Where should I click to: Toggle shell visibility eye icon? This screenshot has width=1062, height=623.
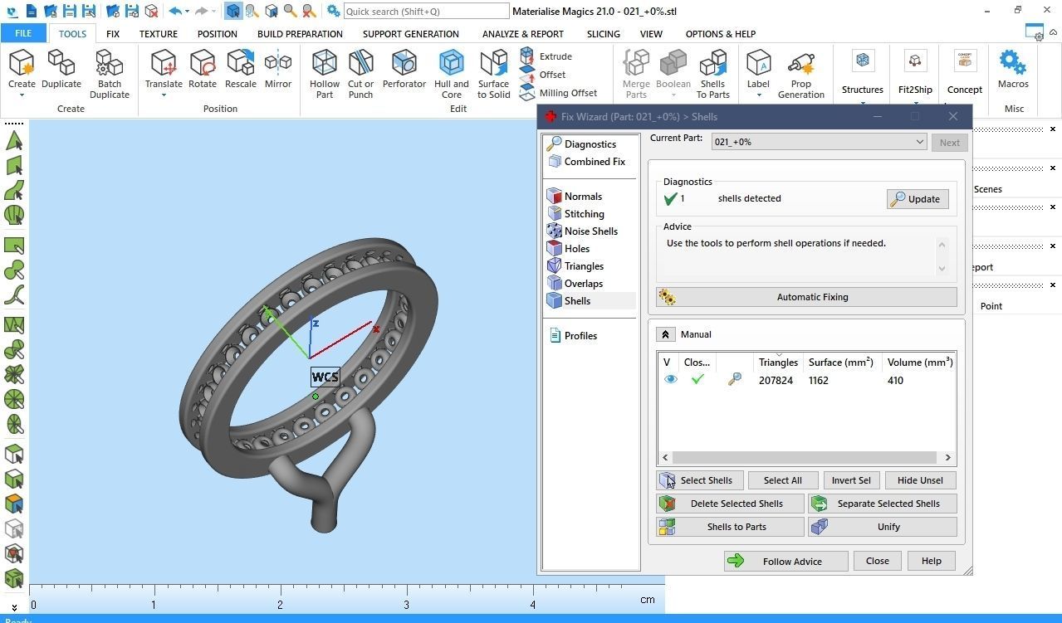671,380
